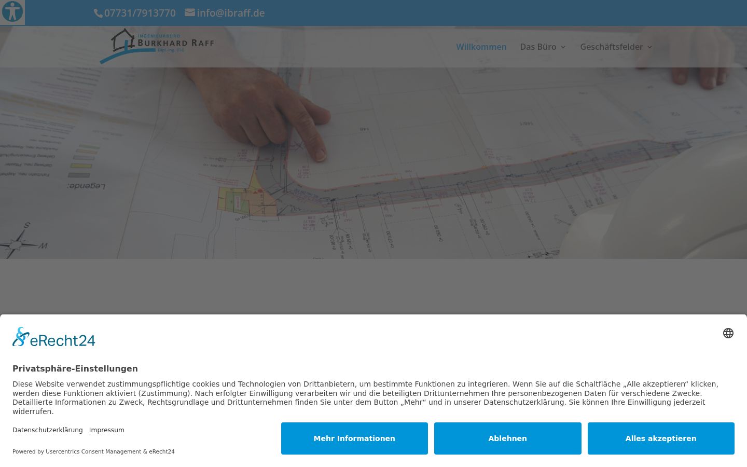Click the Mehr Informationen button
747x467 pixels.
click(x=354, y=438)
